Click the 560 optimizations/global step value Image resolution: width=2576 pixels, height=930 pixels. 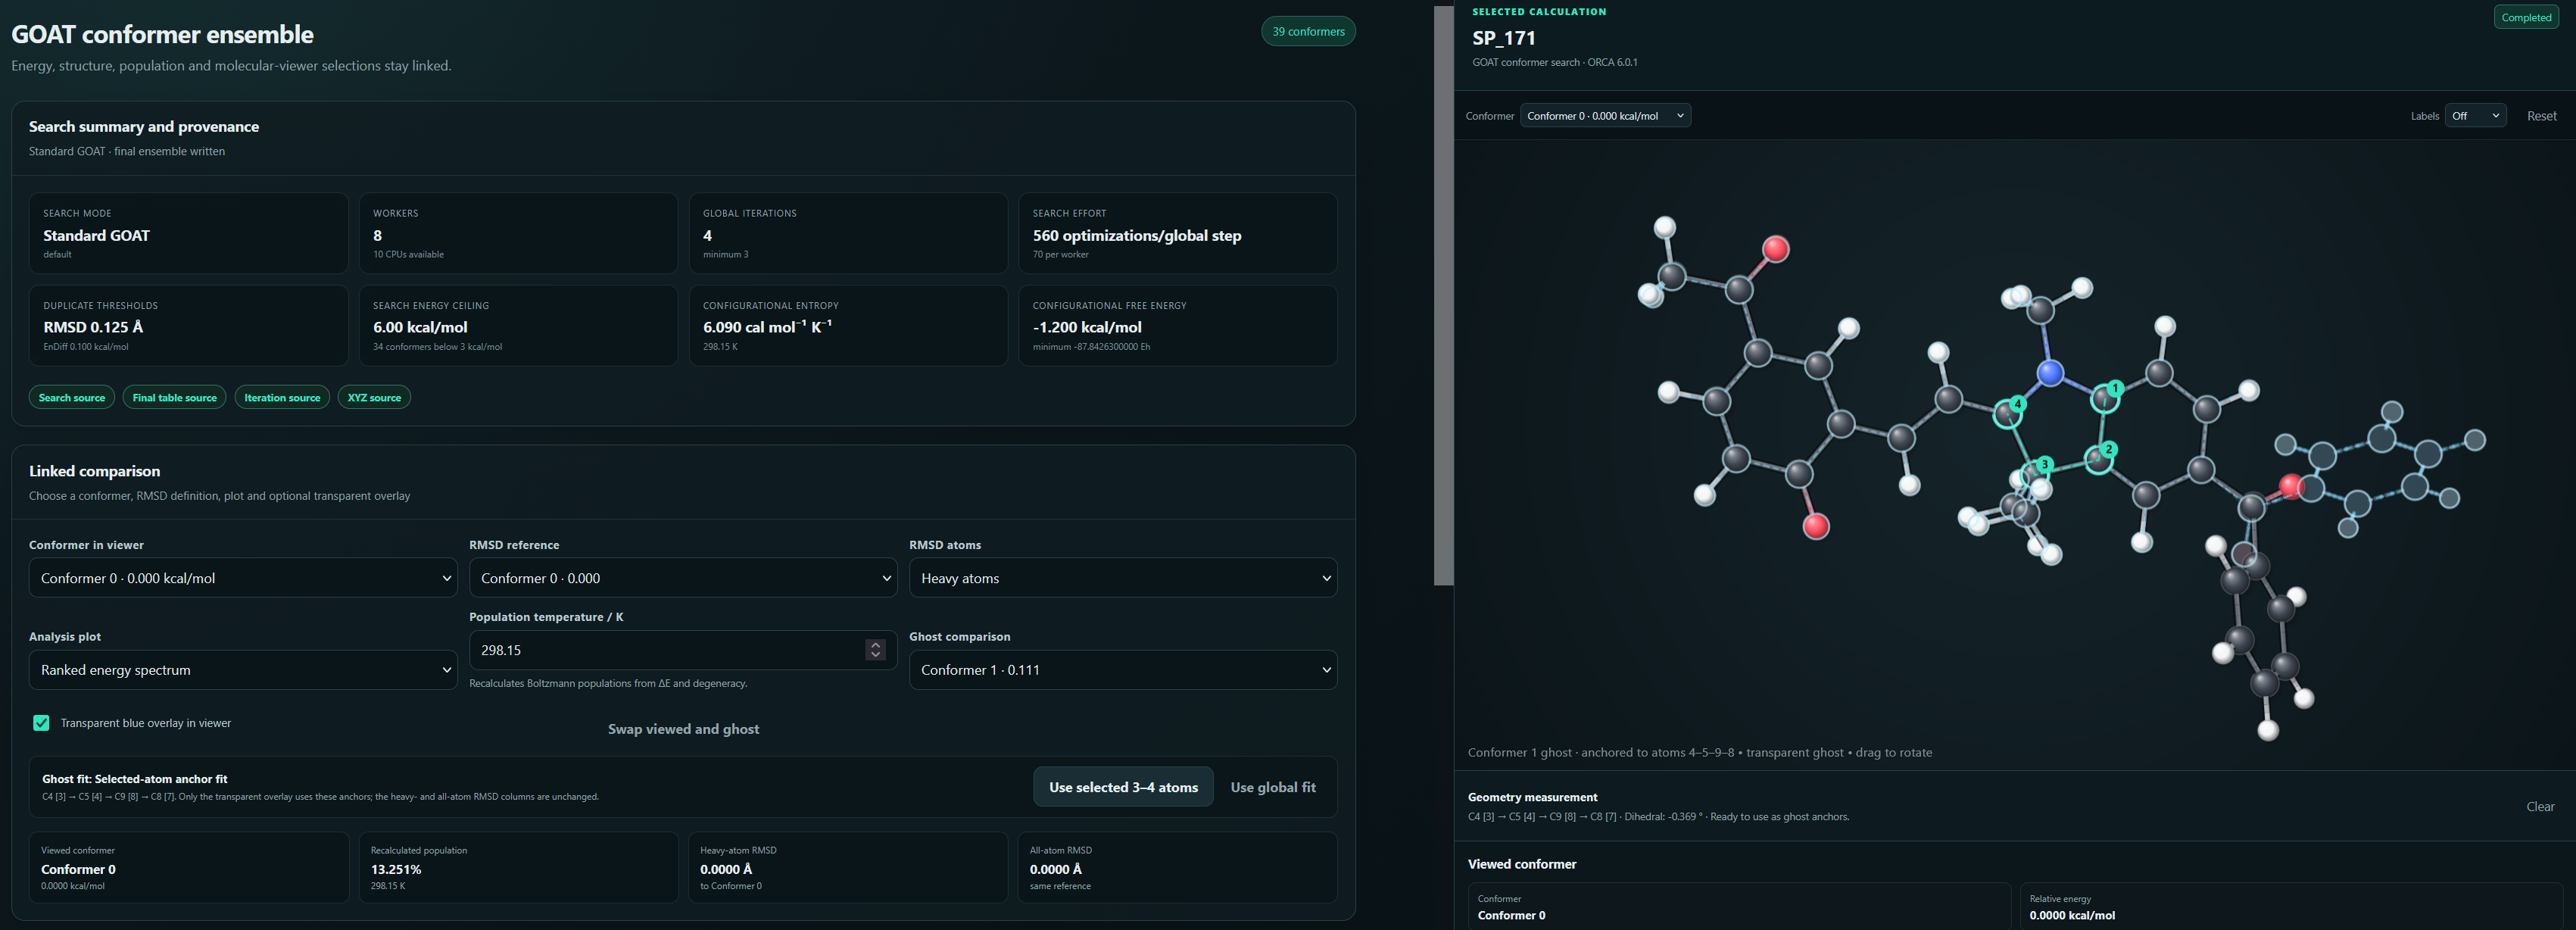click(x=1137, y=235)
